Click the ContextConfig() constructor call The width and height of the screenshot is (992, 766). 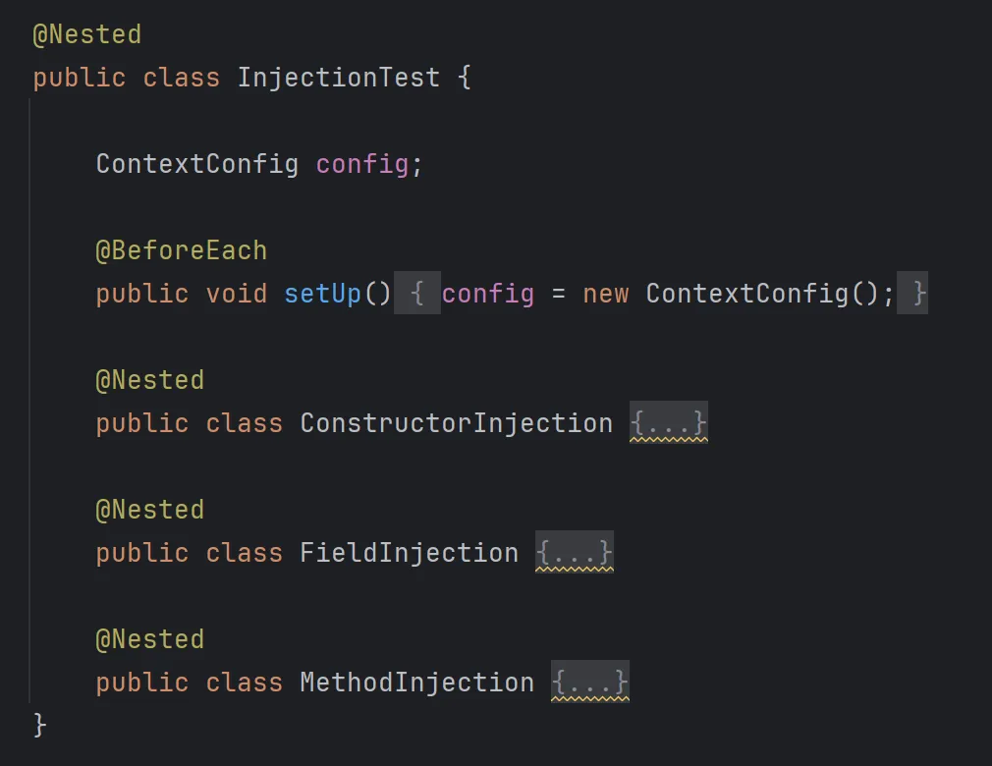746,294
